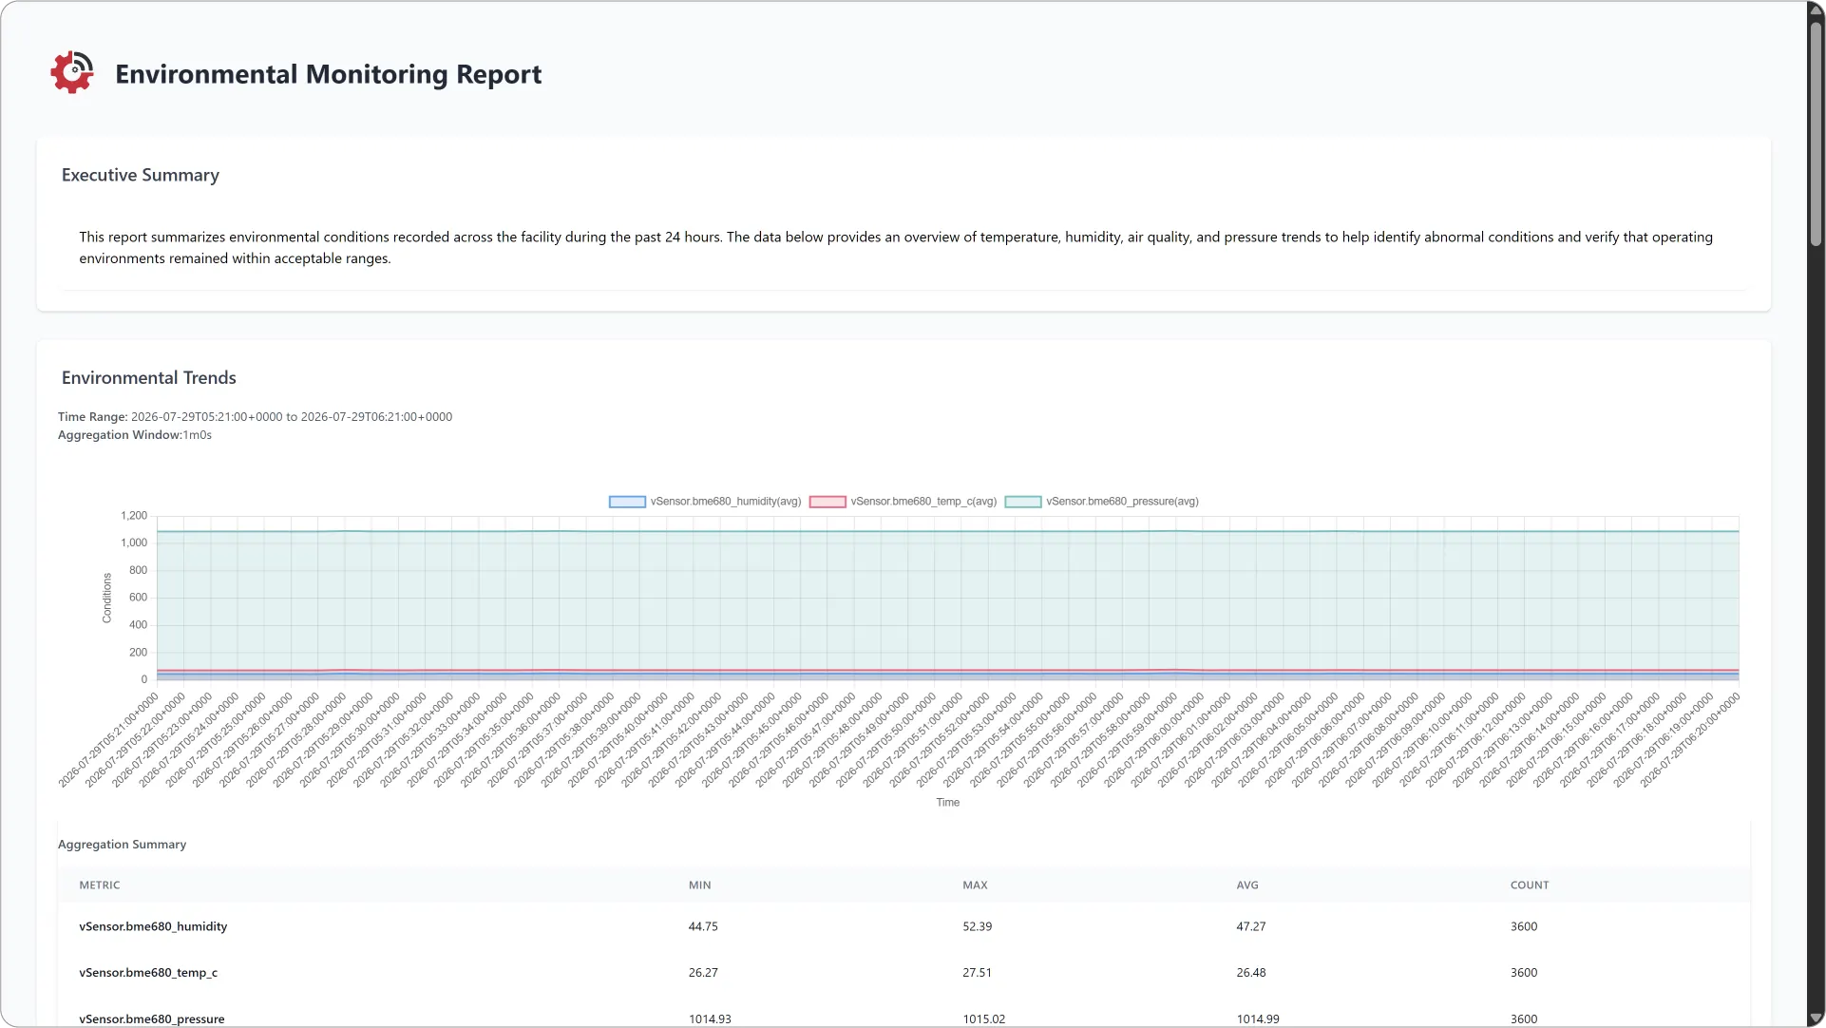This screenshot has width=1826, height=1028.
Task: Click temp_c avg value 26.48
Action: 1251,973
